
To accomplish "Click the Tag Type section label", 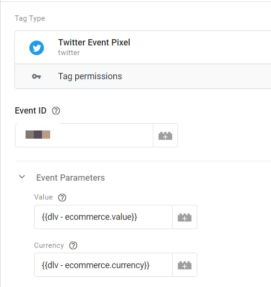I will 30,18.
